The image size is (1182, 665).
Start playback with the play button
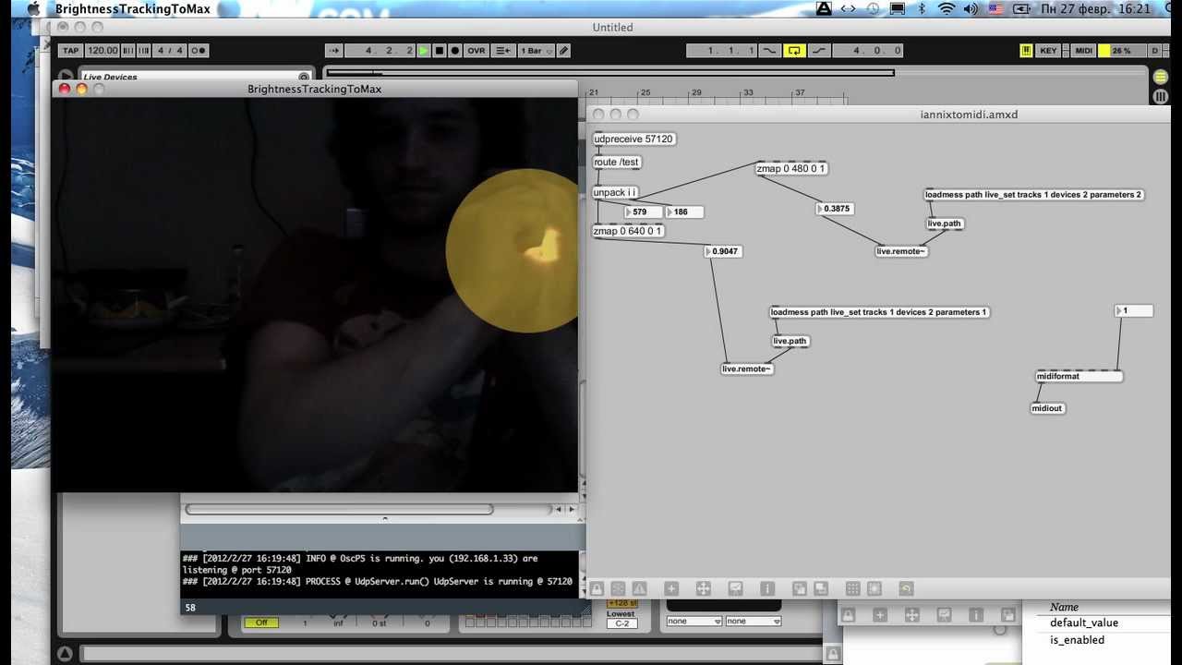[423, 51]
